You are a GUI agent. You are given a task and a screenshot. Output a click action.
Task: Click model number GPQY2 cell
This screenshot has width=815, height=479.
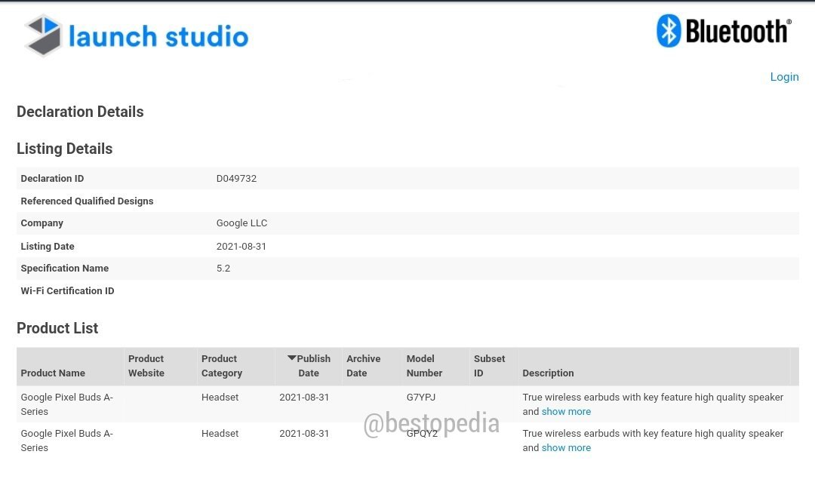click(422, 433)
